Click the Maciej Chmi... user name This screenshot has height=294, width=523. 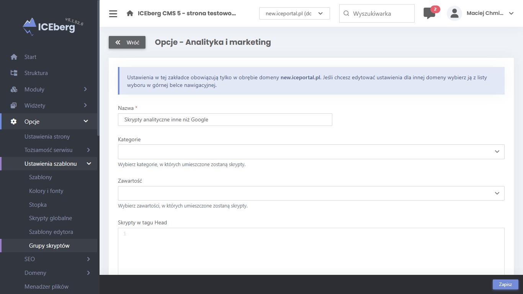[485, 13]
